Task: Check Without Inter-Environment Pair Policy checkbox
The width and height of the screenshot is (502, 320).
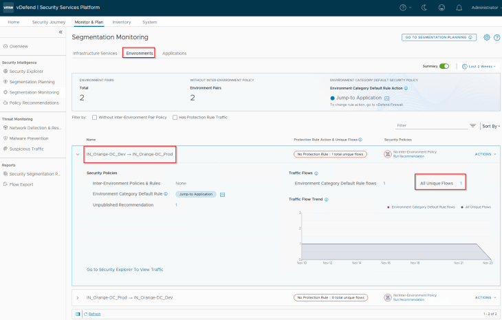Action: coord(94,117)
